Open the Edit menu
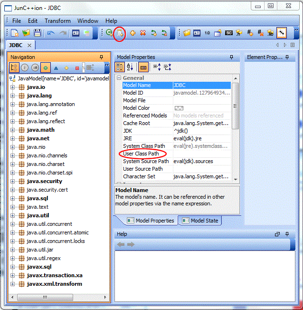Screen dimensions: 303x310 tap(33, 21)
